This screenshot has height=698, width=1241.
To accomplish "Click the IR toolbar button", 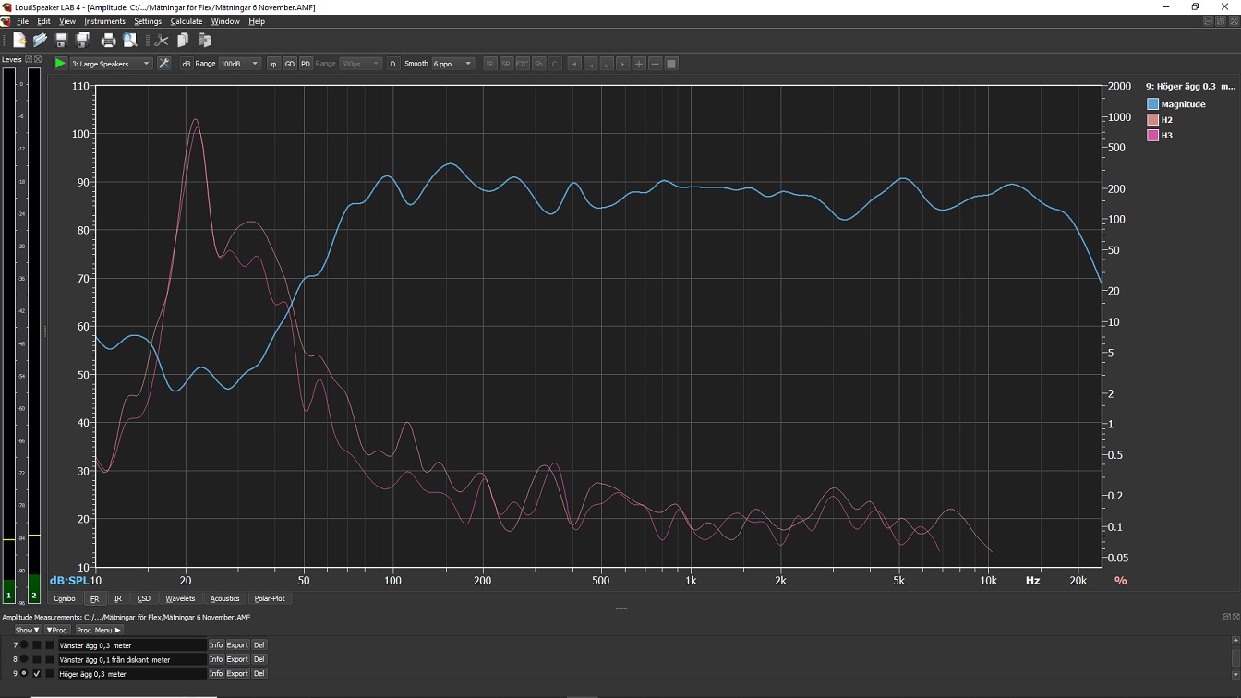I will point(489,64).
